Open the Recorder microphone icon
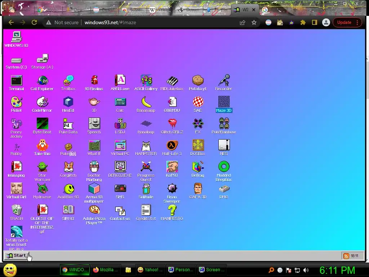 (x=223, y=83)
